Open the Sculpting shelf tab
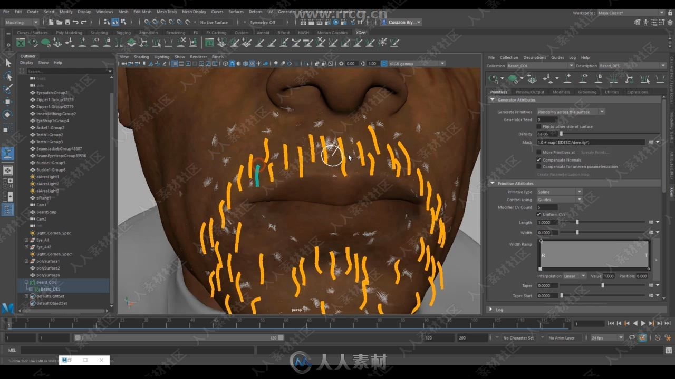The image size is (675, 379). [99, 32]
